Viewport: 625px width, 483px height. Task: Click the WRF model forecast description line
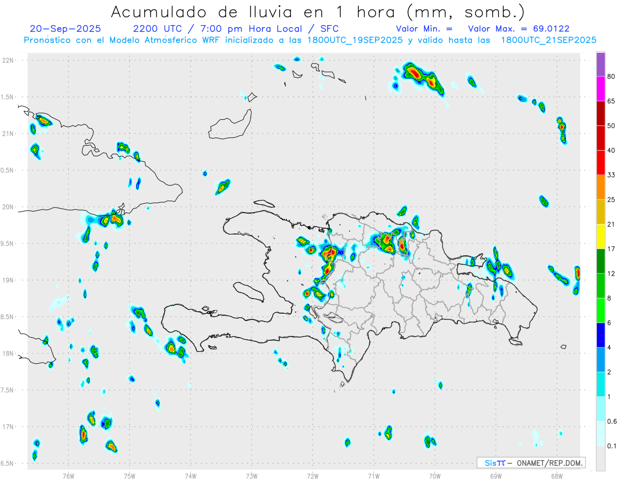(x=310, y=40)
